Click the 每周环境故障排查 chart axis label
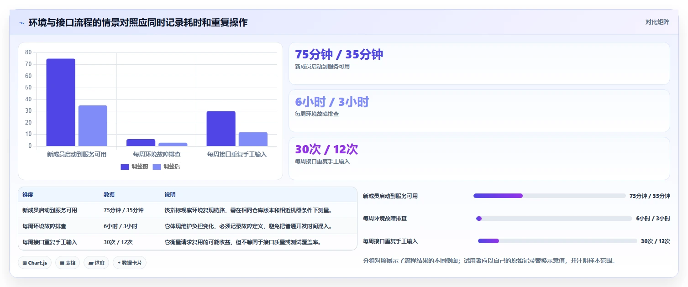Viewport: 688px width, 287px height. [157, 155]
